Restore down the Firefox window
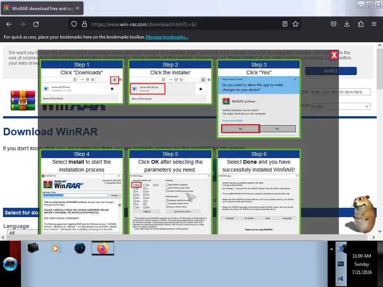The height and width of the screenshot is (287, 383). (370, 5)
